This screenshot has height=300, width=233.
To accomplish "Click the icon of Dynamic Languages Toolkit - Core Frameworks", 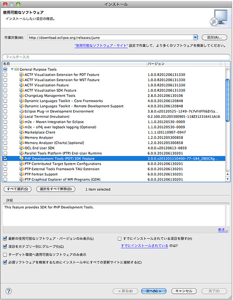I will 22,101.
